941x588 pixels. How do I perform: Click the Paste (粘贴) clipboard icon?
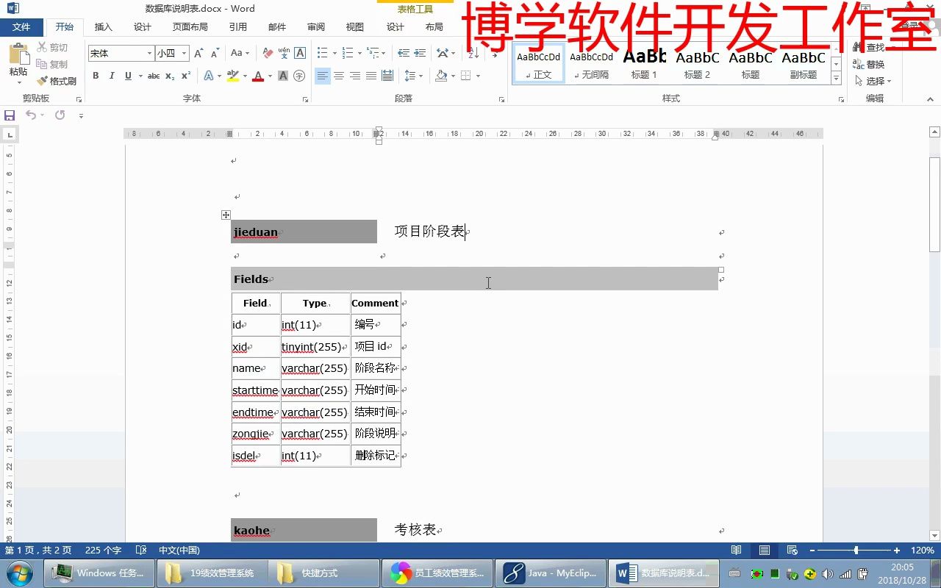point(18,54)
